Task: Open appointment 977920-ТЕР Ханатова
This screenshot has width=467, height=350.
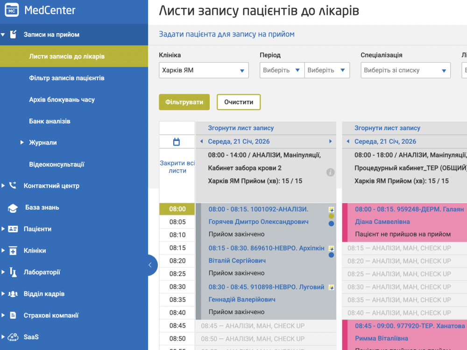Action: (x=410, y=332)
